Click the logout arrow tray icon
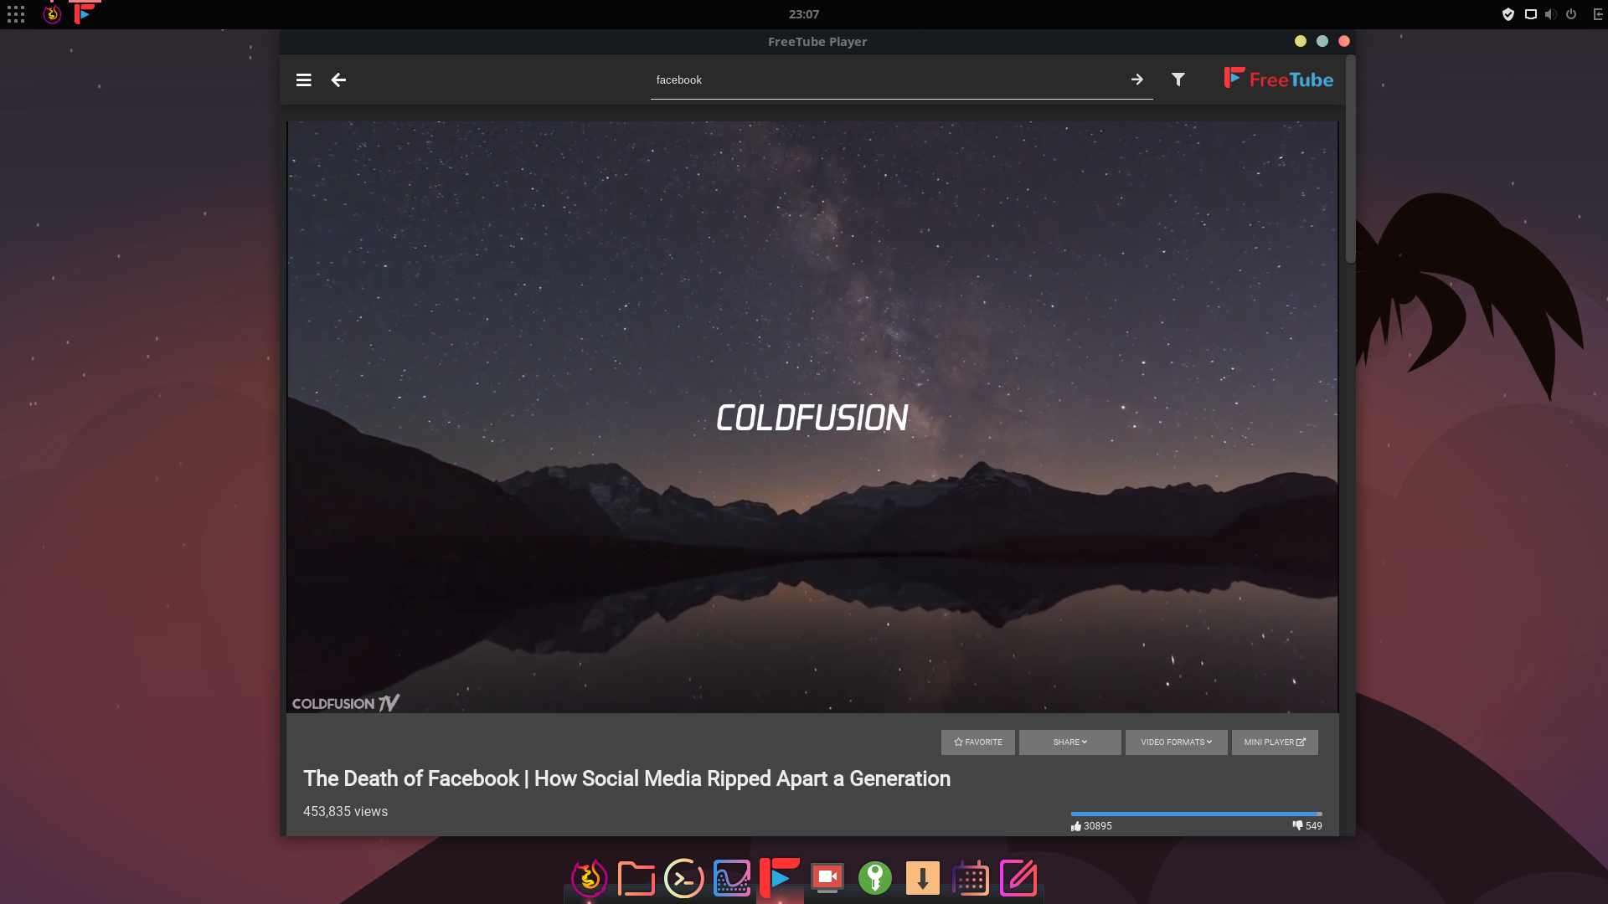The height and width of the screenshot is (904, 1608). tap(1597, 14)
